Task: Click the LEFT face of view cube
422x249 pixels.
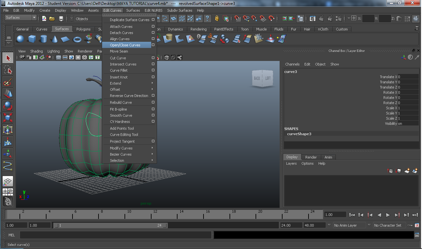Action: (268, 78)
